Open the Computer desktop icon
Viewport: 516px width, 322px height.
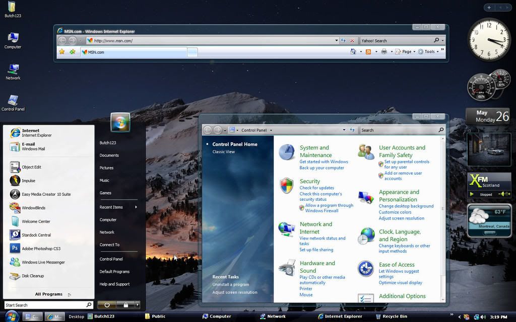click(13, 41)
